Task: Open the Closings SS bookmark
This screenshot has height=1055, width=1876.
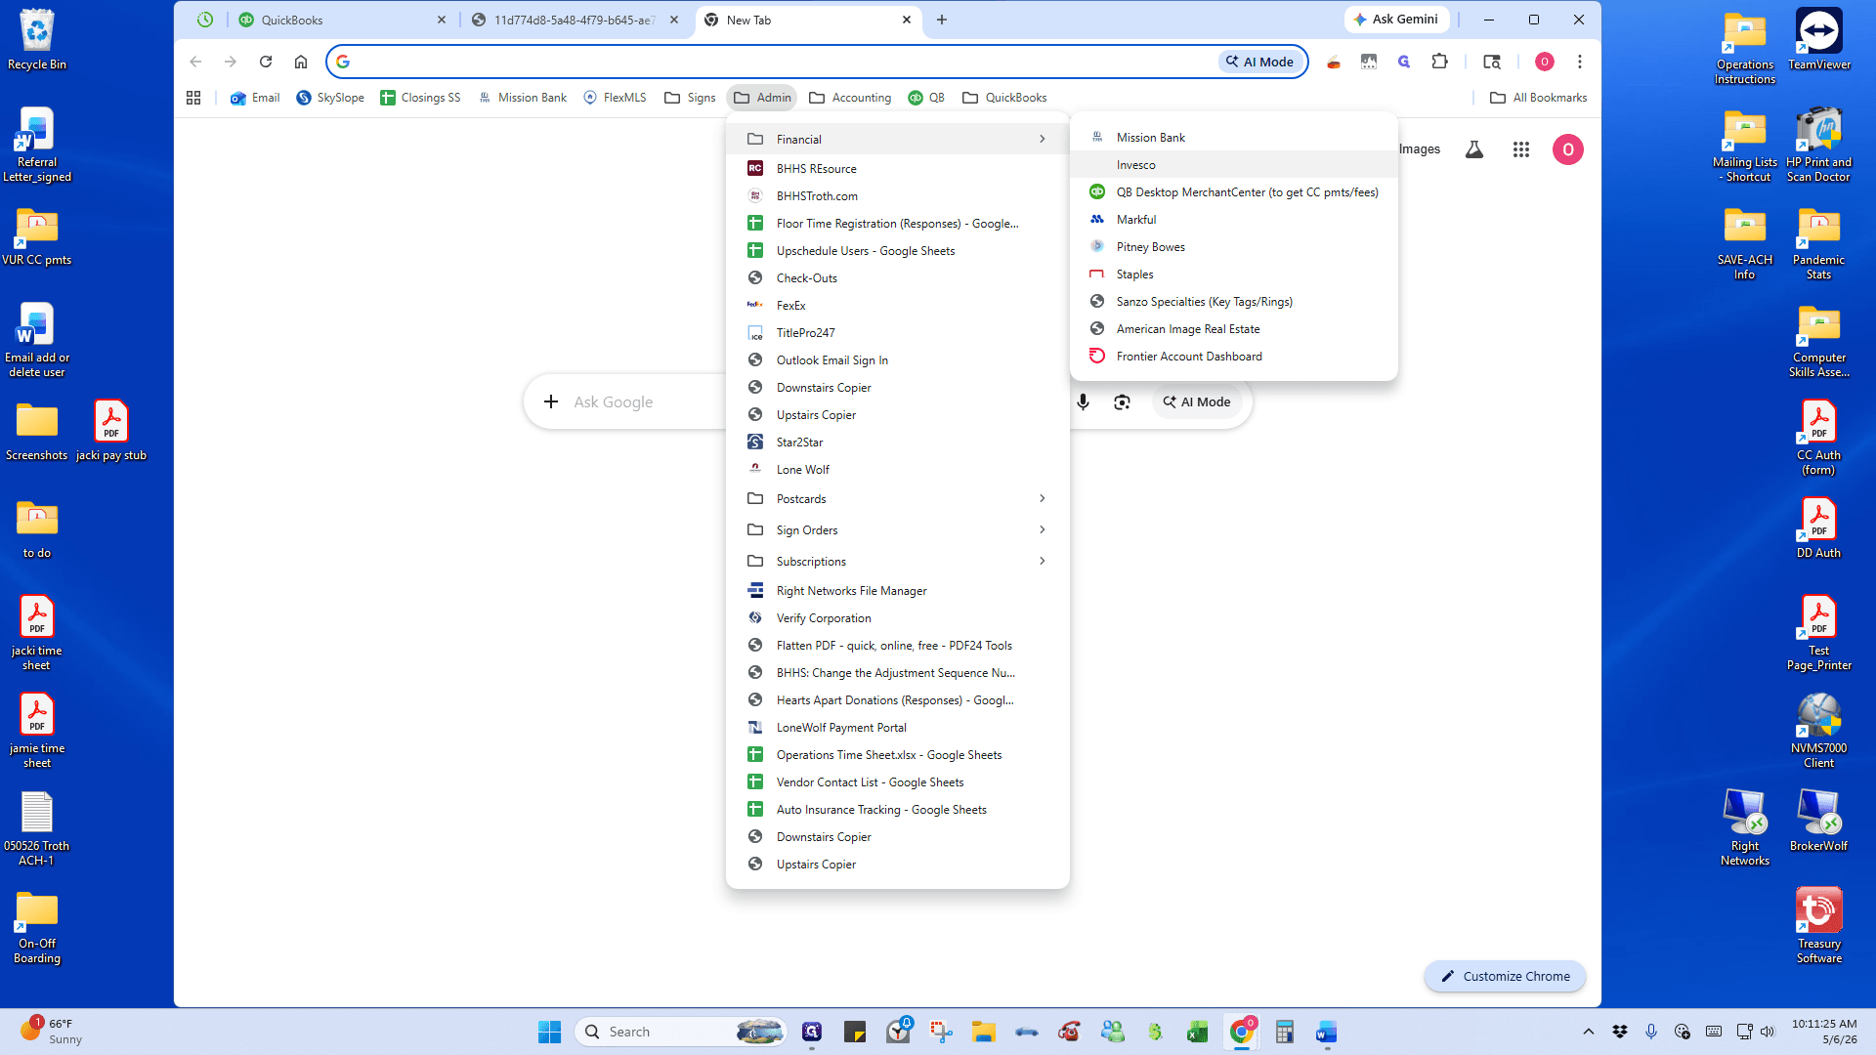Action: [x=420, y=98]
